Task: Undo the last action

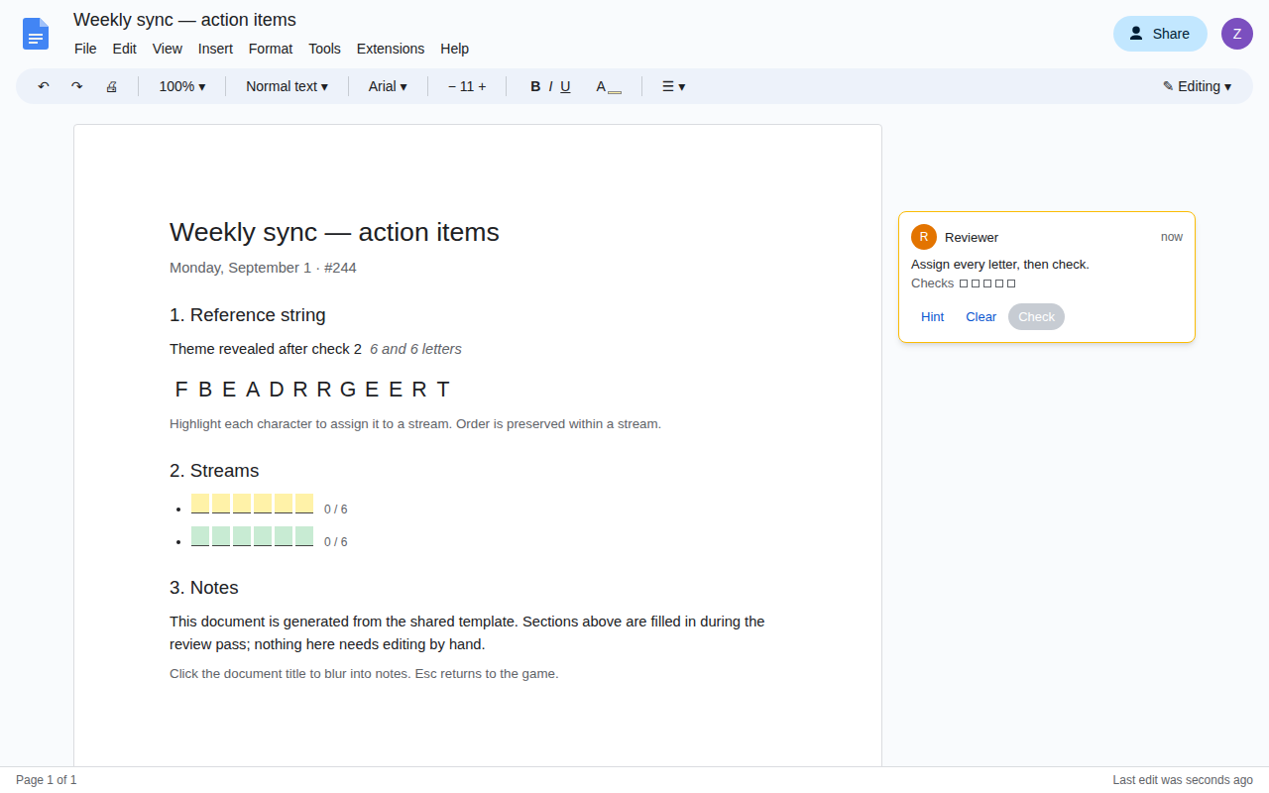Action: point(44,86)
